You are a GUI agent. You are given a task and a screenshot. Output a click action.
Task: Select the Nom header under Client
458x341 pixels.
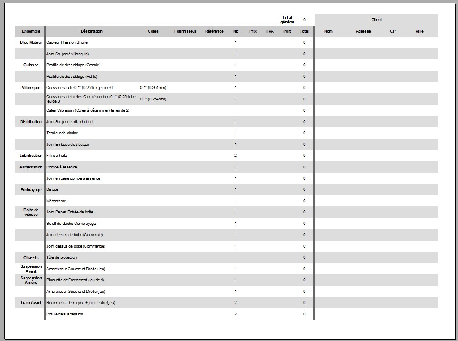328,31
